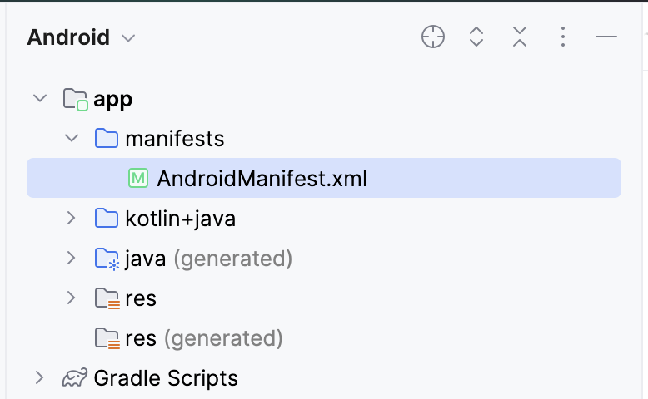648x399 pixels.
Task: Collapse the manifests folder
Action: 72,139
